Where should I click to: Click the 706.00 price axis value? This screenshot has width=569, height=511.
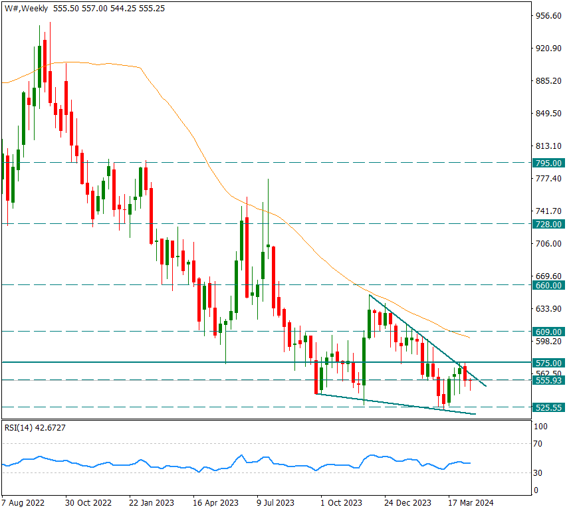548,243
